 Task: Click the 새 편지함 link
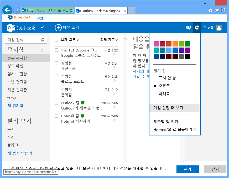(15, 106)
